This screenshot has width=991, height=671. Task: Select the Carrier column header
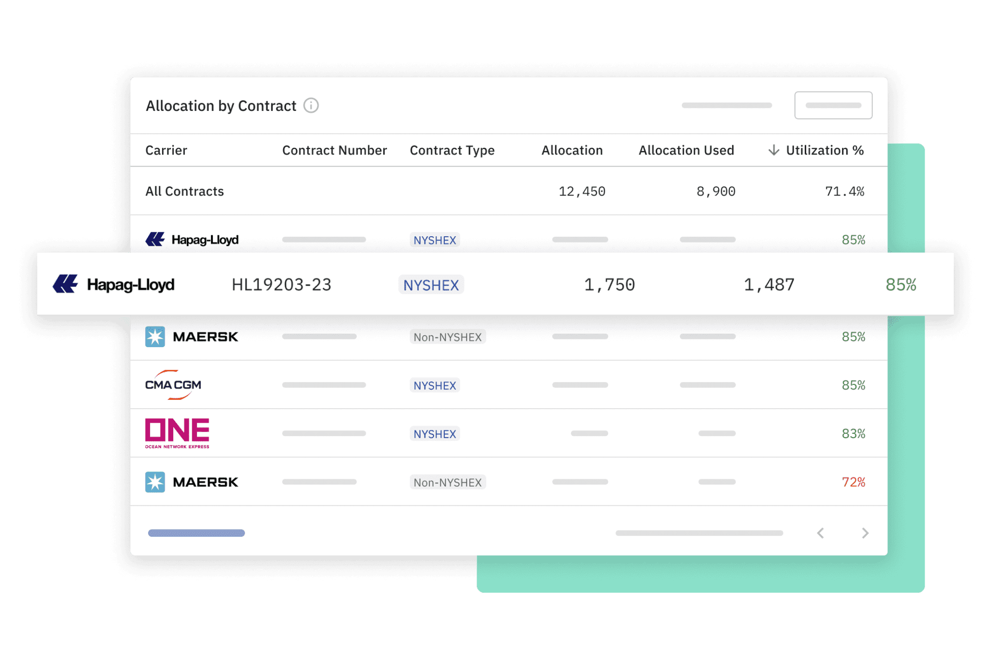[x=166, y=150]
